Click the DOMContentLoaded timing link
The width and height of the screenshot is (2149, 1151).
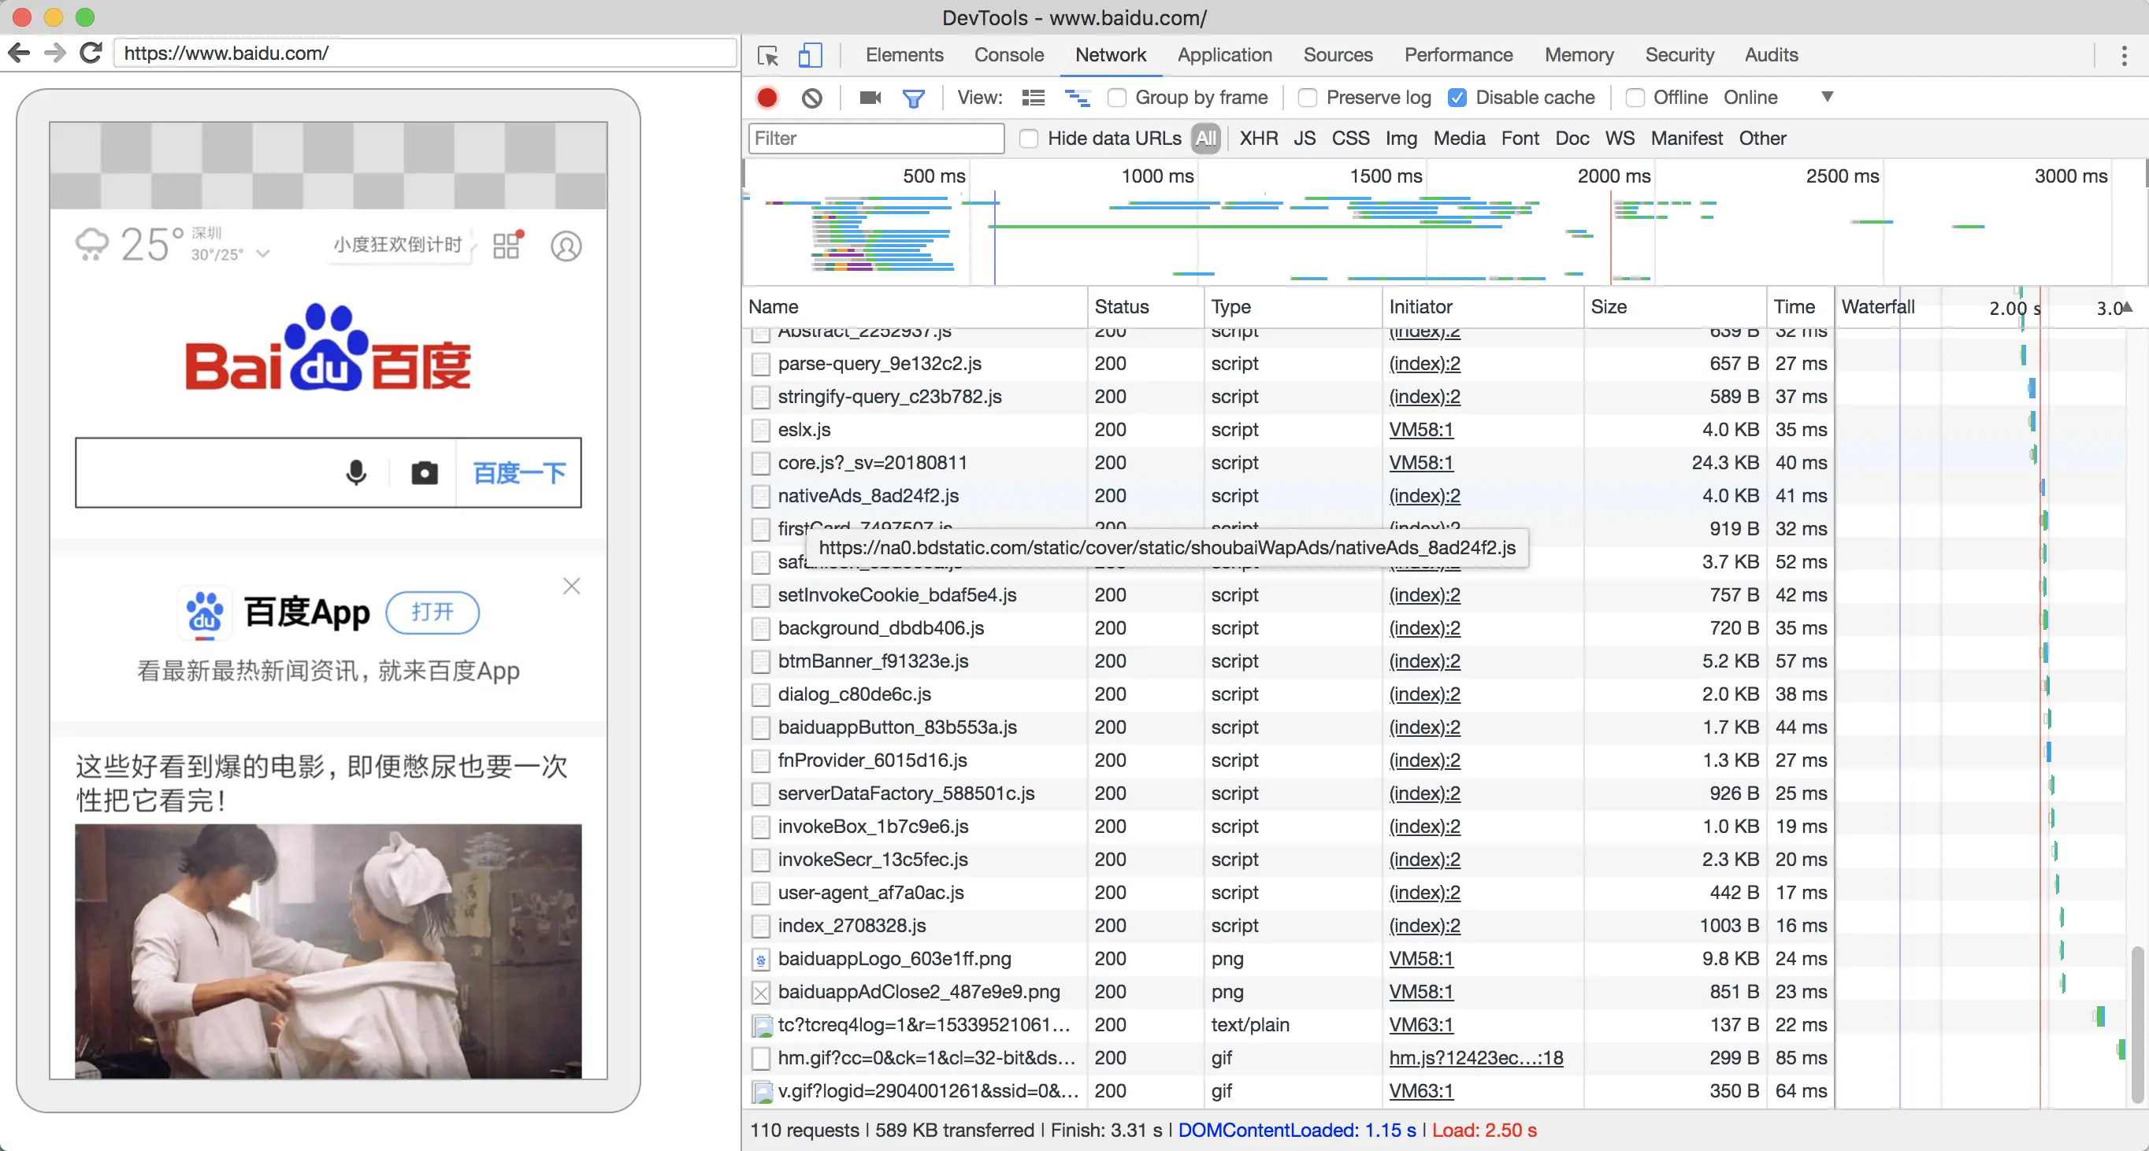click(x=1295, y=1128)
